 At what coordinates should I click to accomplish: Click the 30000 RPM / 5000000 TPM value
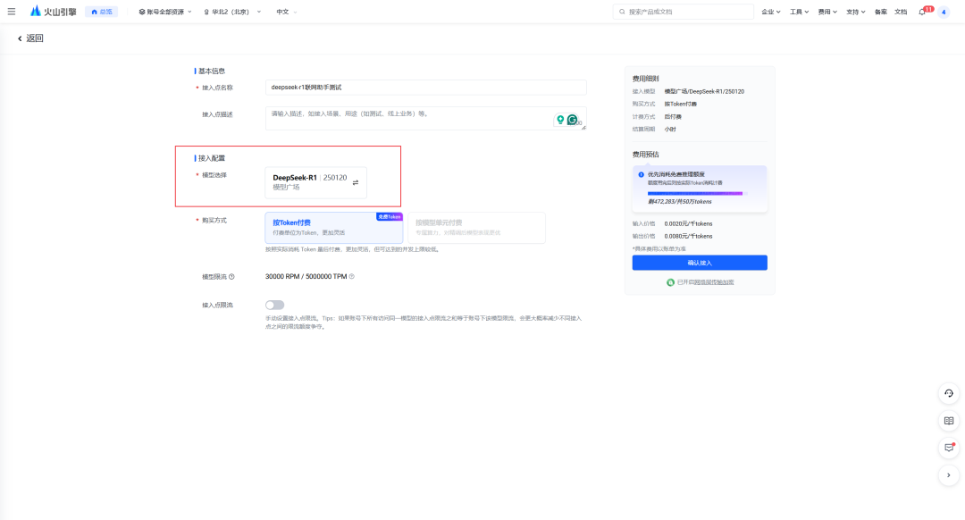click(x=306, y=276)
